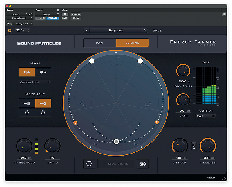Go to next preset with right arrow
This screenshot has height=187, width=232.
[x=145, y=30]
